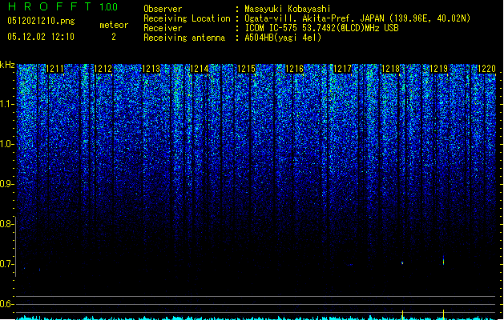Click the 1214 time marker
Image resolution: width=504 pixels, height=320 pixels.
click(x=200, y=69)
